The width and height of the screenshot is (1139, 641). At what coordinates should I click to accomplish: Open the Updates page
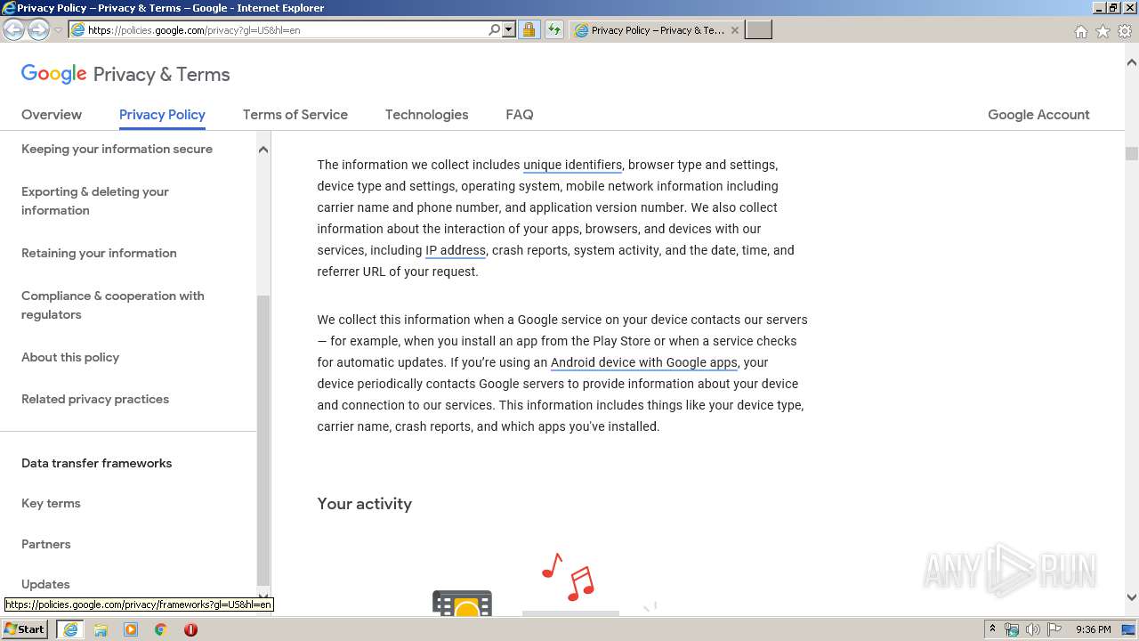45,584
